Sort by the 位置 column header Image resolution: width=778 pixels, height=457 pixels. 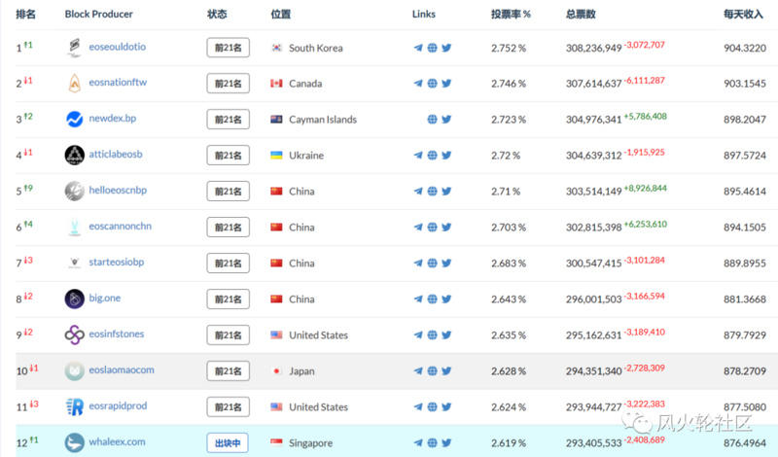tap(281, 14)
